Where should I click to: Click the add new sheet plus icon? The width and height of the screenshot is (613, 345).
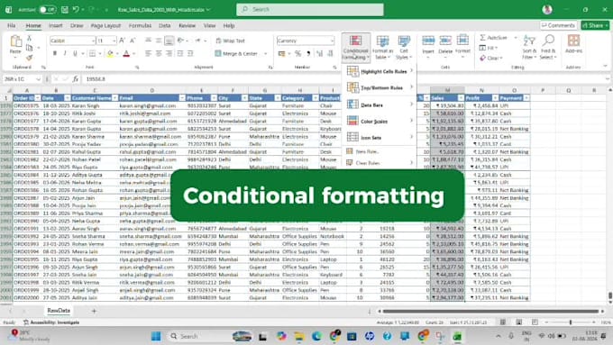(x=94, y=311)
